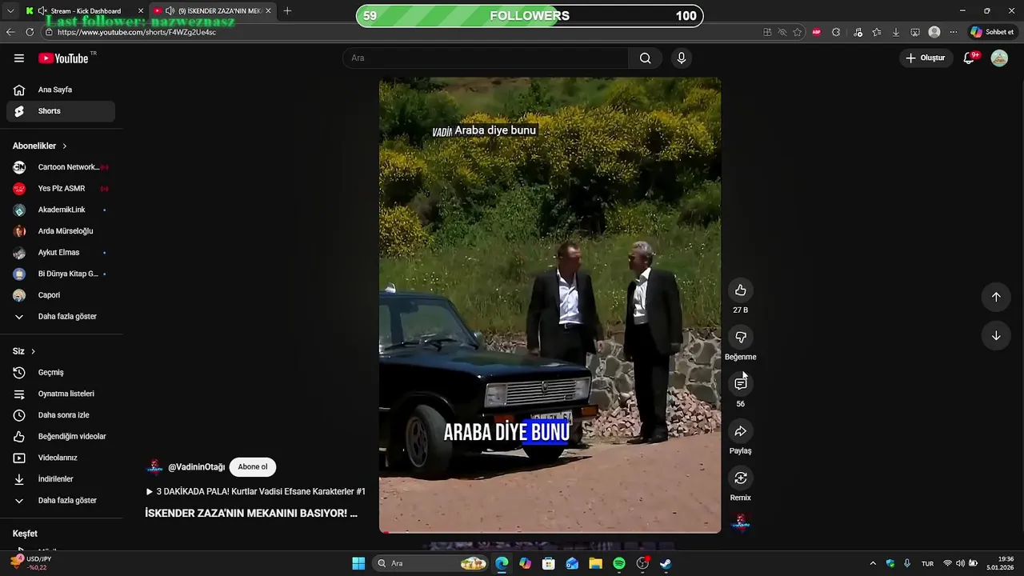Add page to favorites with star icon
The image size is (1024, 576).
798,32
